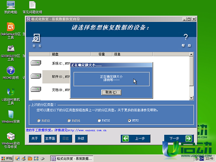The width and height of the screenshot is (216, 162).
Task: Click the device list scrollbar up arrow
Action: (x=191, y=54)
